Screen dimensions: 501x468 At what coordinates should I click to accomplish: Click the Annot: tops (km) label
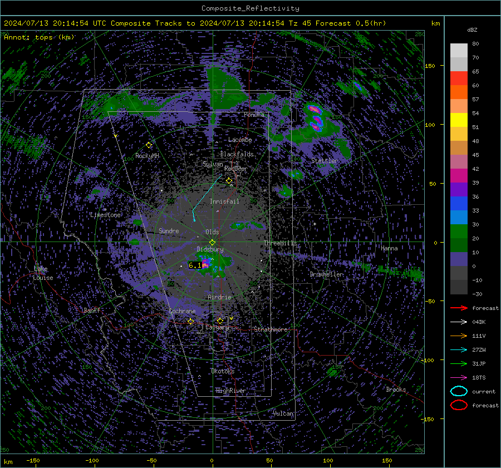pyautogui.click(x=39, y=37)
